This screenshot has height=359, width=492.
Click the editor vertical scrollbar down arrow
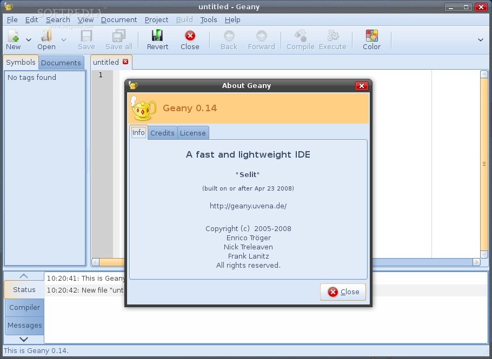[x=484, y=254]
